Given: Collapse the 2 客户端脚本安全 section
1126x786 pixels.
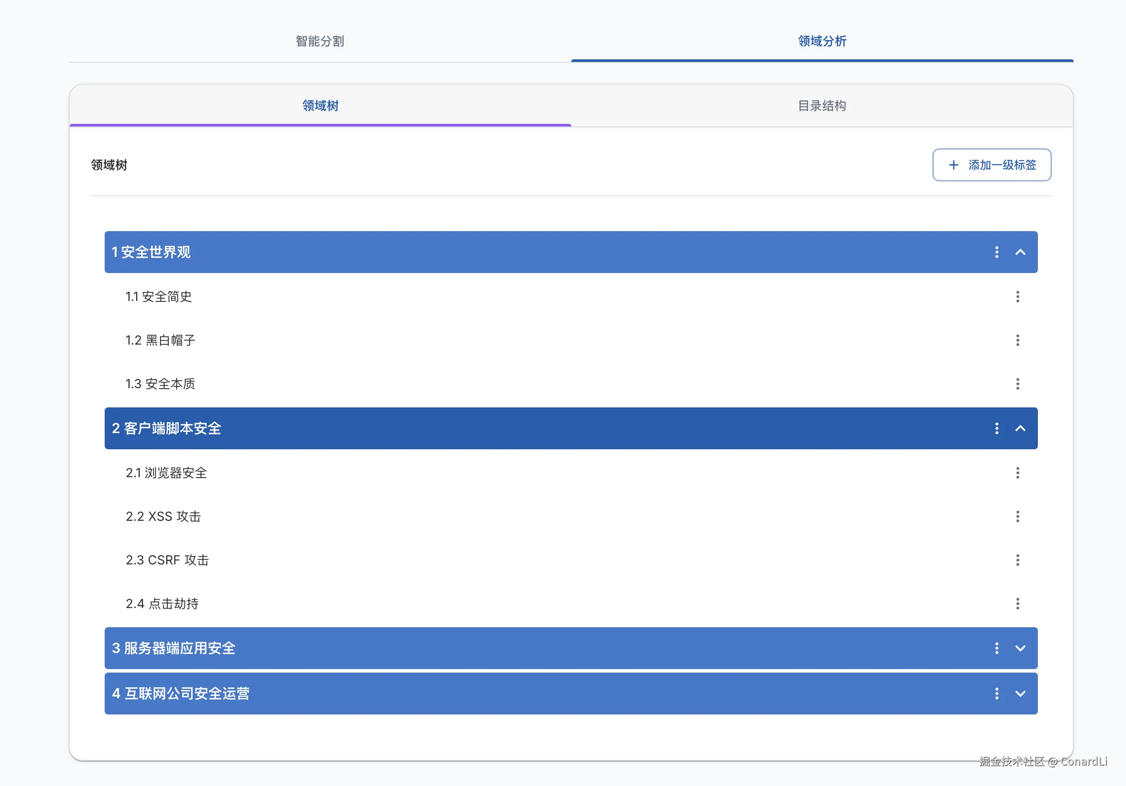Looking at the screenshot, I should point(1020,428).
